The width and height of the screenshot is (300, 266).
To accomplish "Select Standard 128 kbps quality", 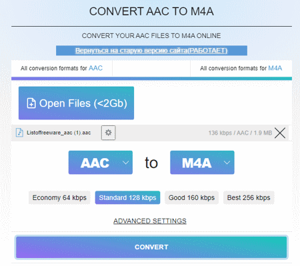I will click(127, 197).
